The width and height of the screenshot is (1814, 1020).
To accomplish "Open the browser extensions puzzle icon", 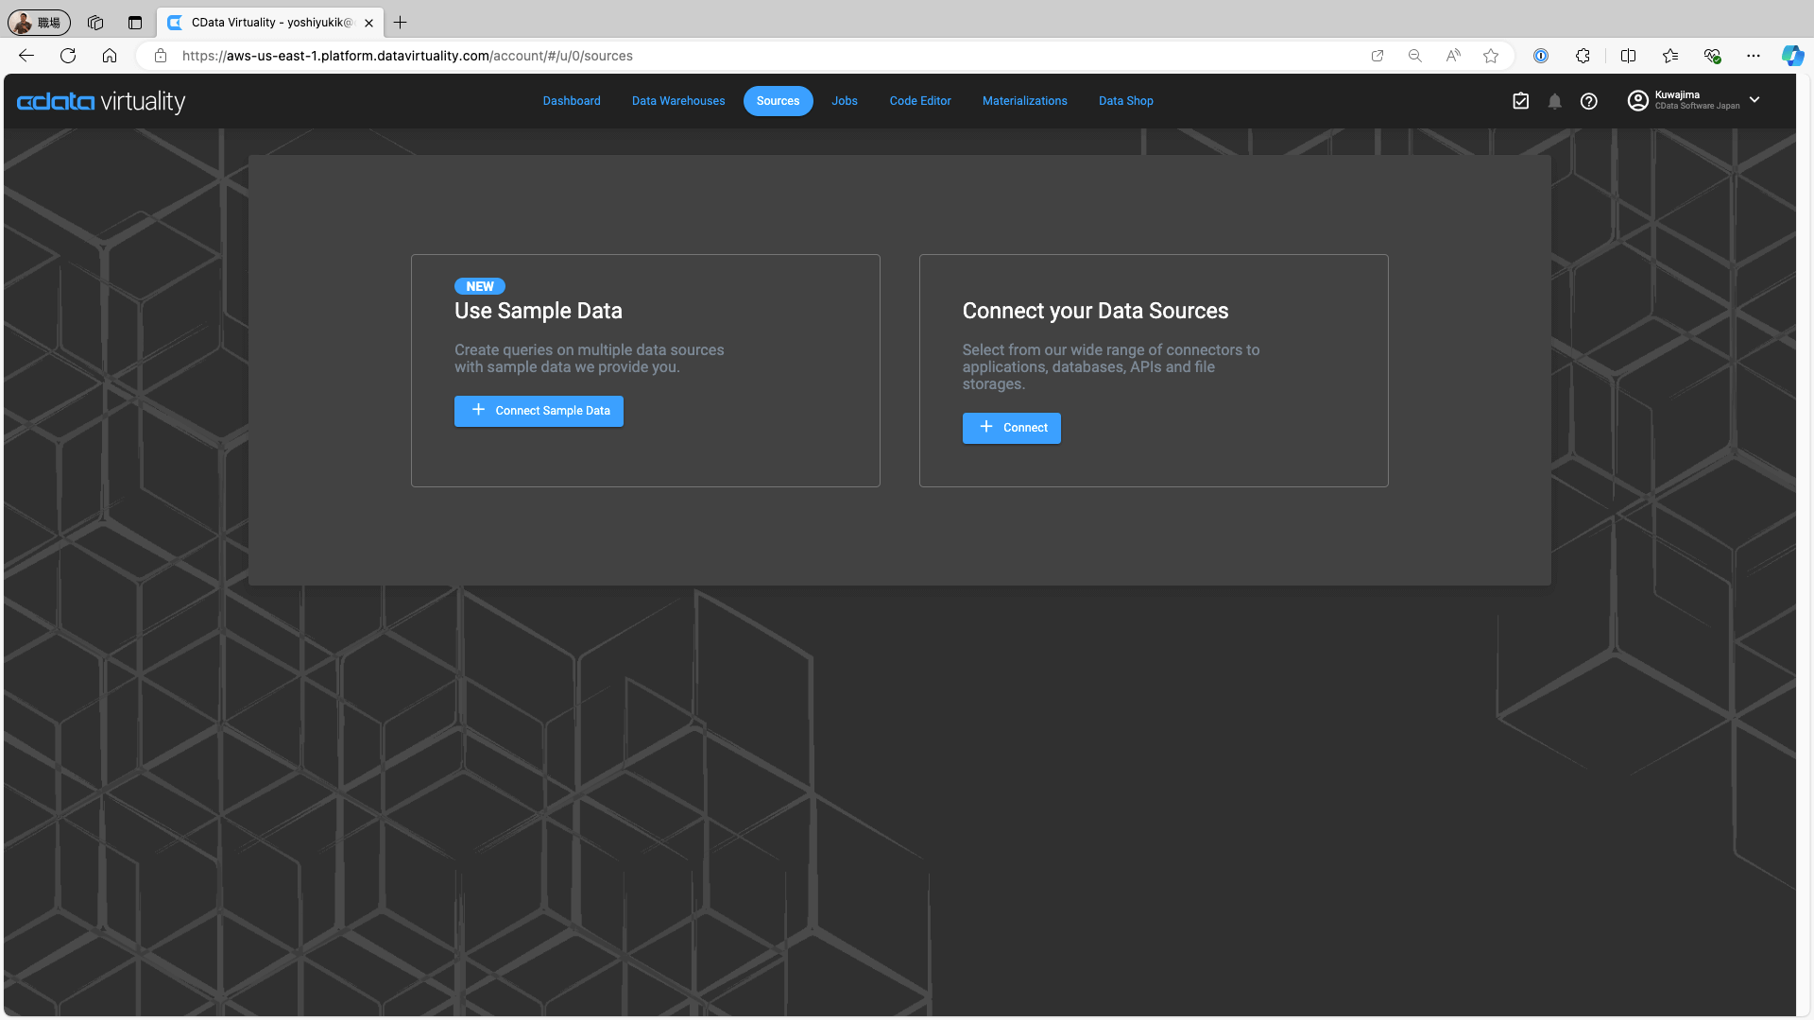I will pos(1583,56).
